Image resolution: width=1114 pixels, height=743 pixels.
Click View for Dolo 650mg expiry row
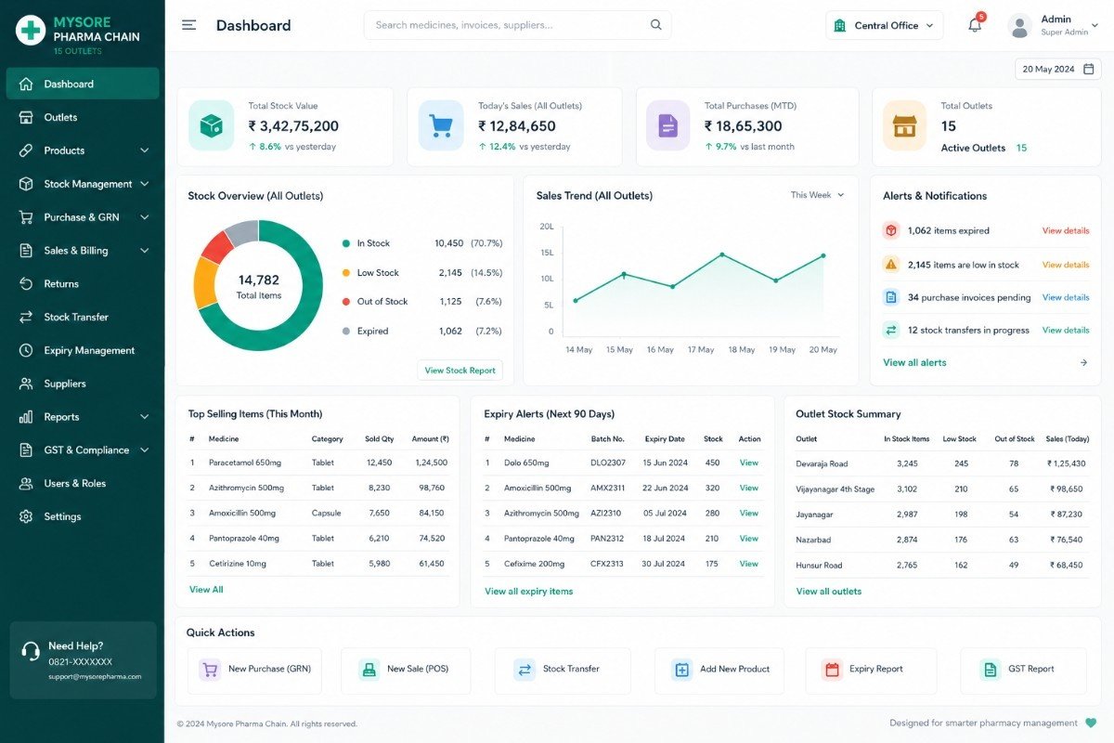click(748, 463)
